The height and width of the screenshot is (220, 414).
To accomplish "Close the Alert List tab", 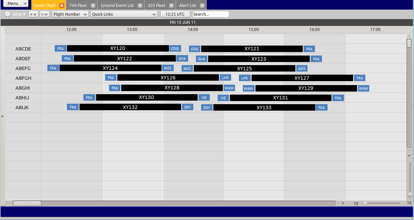I will tap(202, 5).
